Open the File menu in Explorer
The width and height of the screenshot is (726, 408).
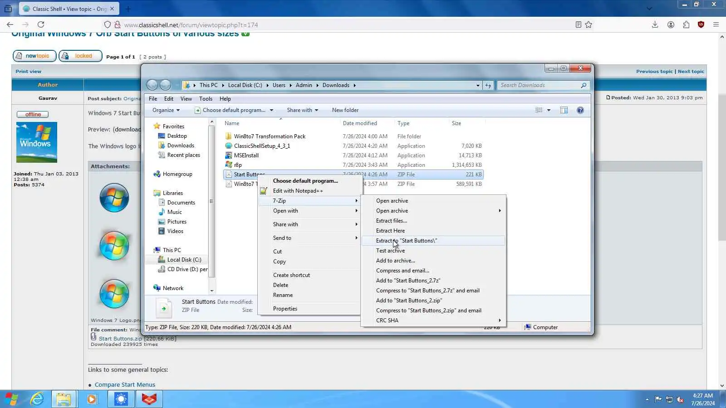click(x=153, y=99)
